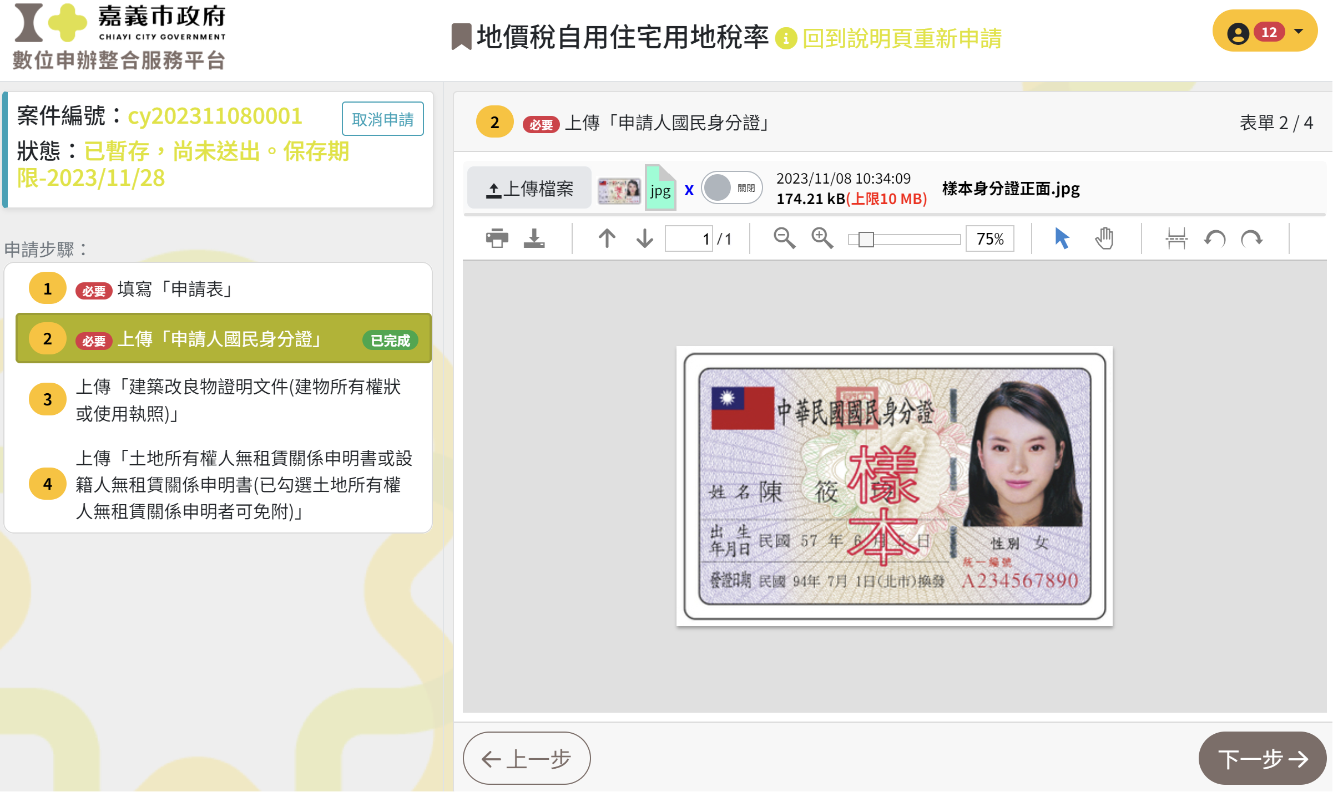Toggle the 關閉 switch beside uploaded file
Image resolution: width=1333 pixels, height=792 pixels.
point(731,189)
